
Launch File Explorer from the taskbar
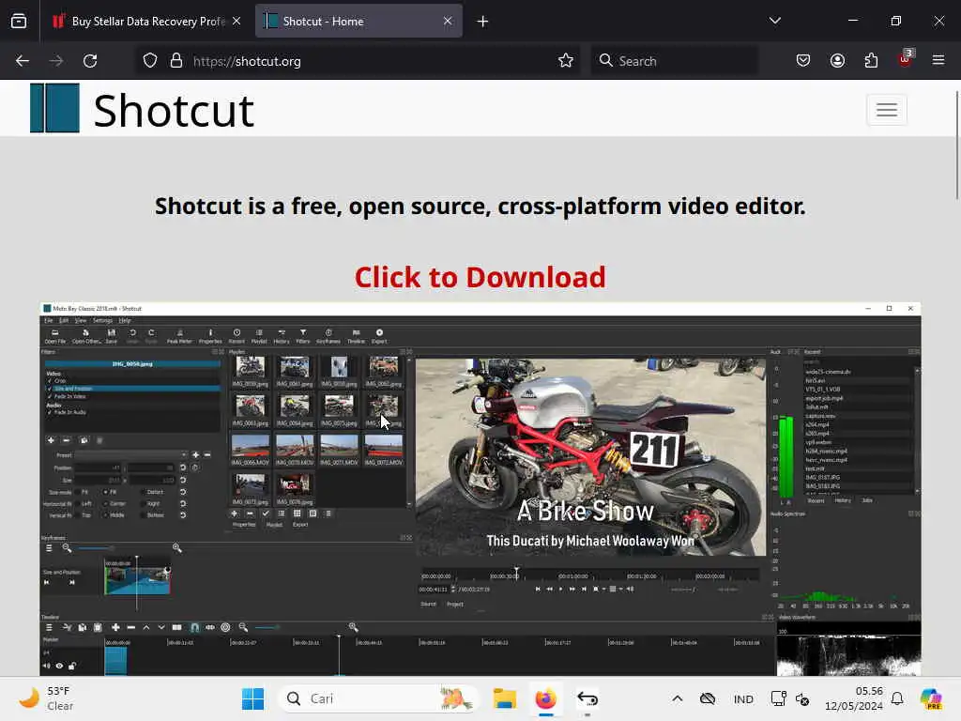pyautogui.click(x=504, y=698)
